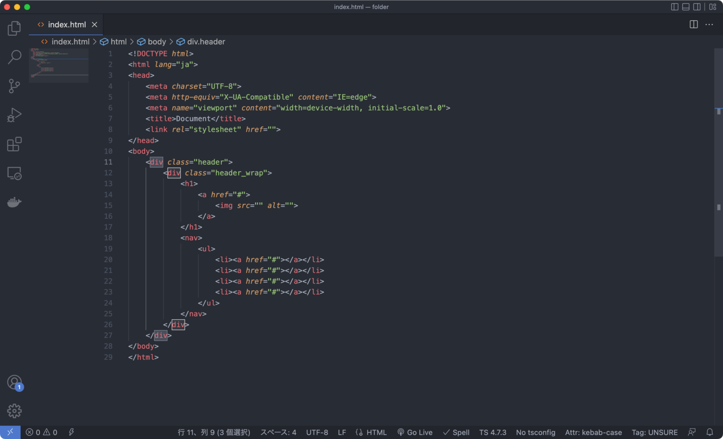723x439 pixels.
Task: Open the div.header breadcrumb dropdown
Action: [205, 41]
